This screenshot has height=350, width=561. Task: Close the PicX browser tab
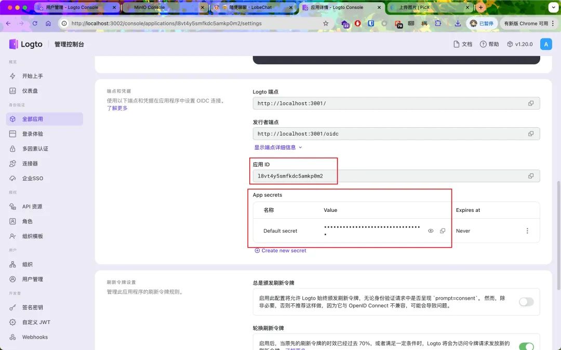[x=468, y=7]
